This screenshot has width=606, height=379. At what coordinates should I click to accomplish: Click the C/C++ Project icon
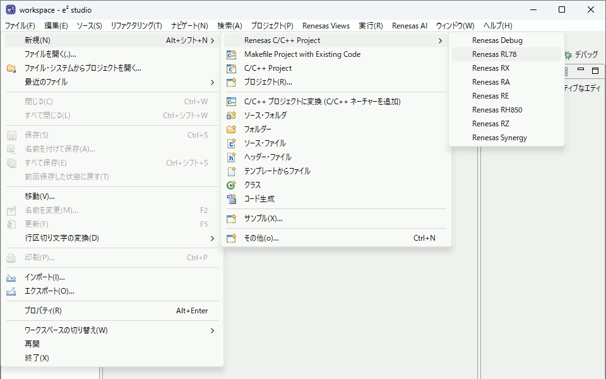click(231, 68)
